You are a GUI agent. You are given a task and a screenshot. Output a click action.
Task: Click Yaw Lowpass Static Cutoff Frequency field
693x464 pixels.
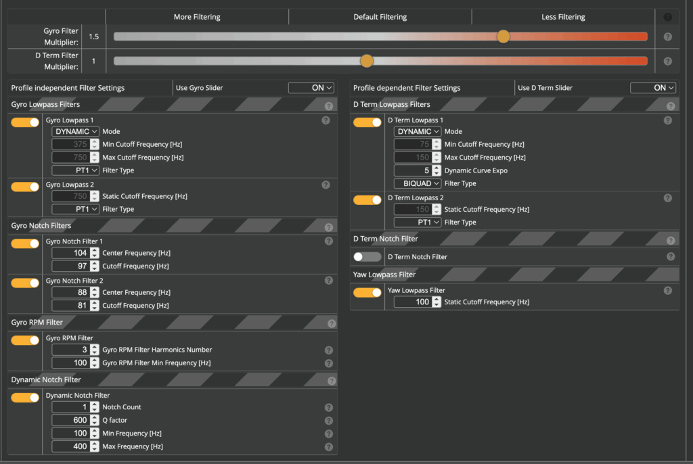[417, 302]
